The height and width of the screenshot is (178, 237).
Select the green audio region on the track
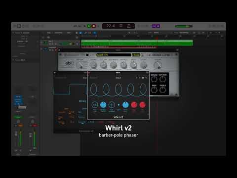point(137,43)
